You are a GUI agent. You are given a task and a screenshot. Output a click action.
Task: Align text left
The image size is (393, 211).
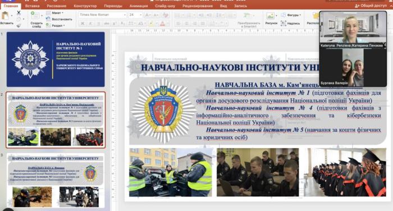point(178,24)
